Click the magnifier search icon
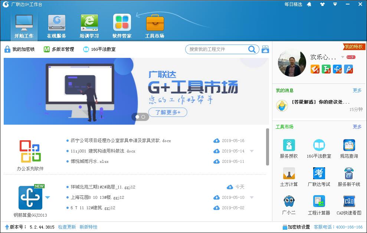The image size is (367, 233). [252, 49]
